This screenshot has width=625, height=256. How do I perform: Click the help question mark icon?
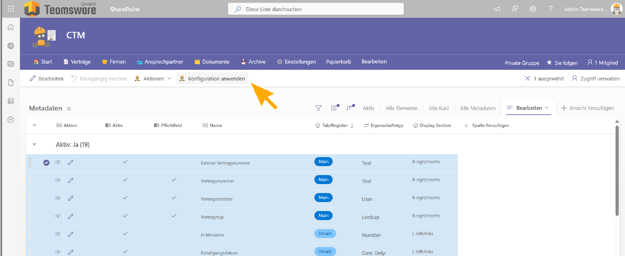(x=550, y=9)
